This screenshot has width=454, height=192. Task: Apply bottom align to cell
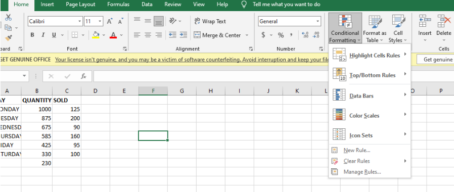click(158, 21)
